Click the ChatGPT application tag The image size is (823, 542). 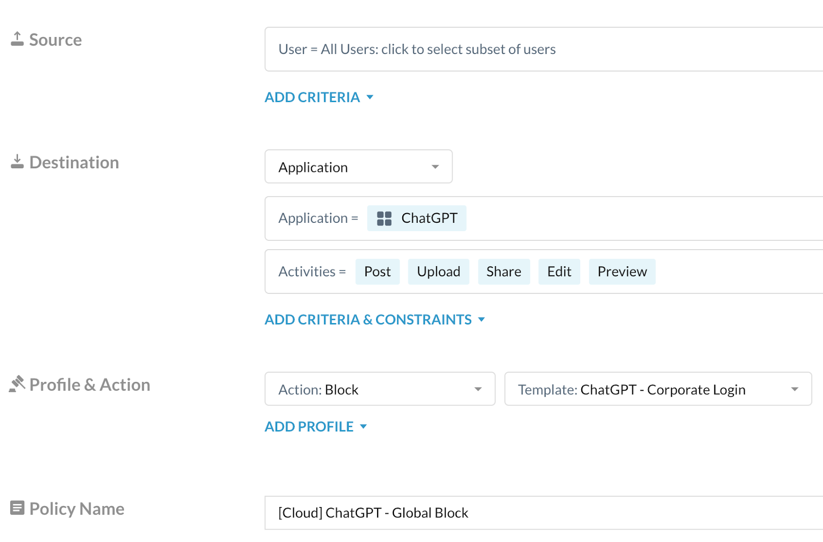417,218
